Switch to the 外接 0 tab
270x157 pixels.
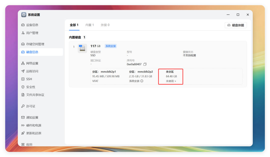click(x=105, y=25)
